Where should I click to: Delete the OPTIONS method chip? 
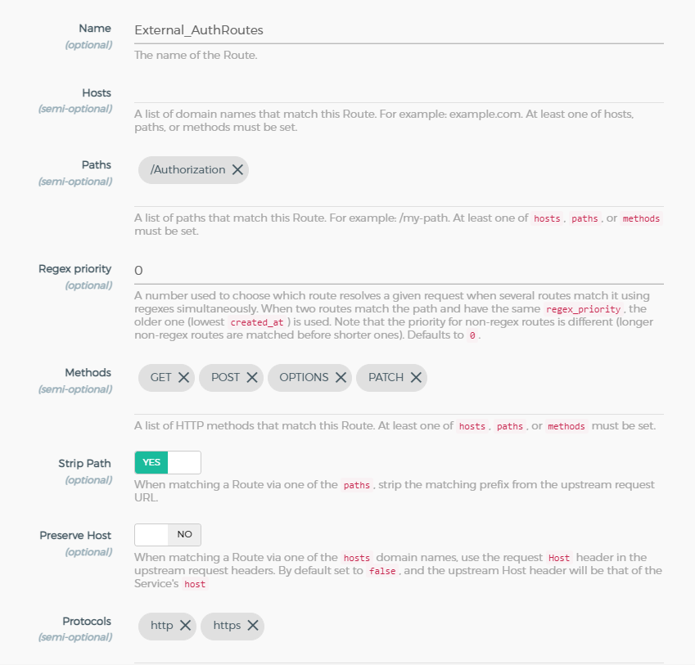point(341,378)
